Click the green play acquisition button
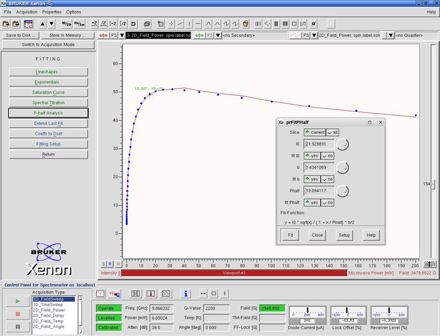Image resolution: width=440 pixels, height=336 pixels. [x=18, y=301]
